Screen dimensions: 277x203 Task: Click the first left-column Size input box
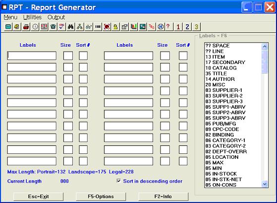68,56
